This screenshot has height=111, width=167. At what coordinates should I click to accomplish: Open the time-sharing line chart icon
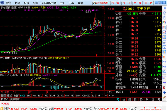click(164, 32)
